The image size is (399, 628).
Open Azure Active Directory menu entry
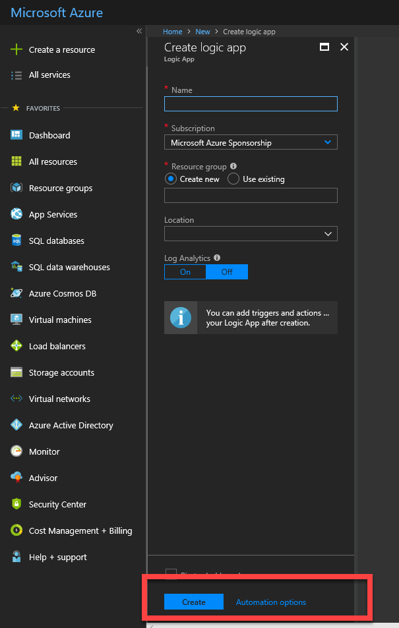click(x=71, y=425)
